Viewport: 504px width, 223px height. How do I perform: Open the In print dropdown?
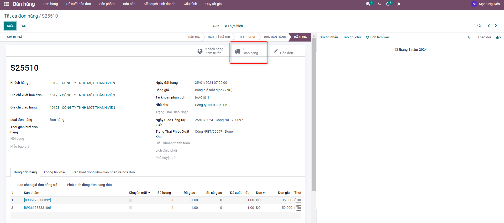[x=216, y=26]
